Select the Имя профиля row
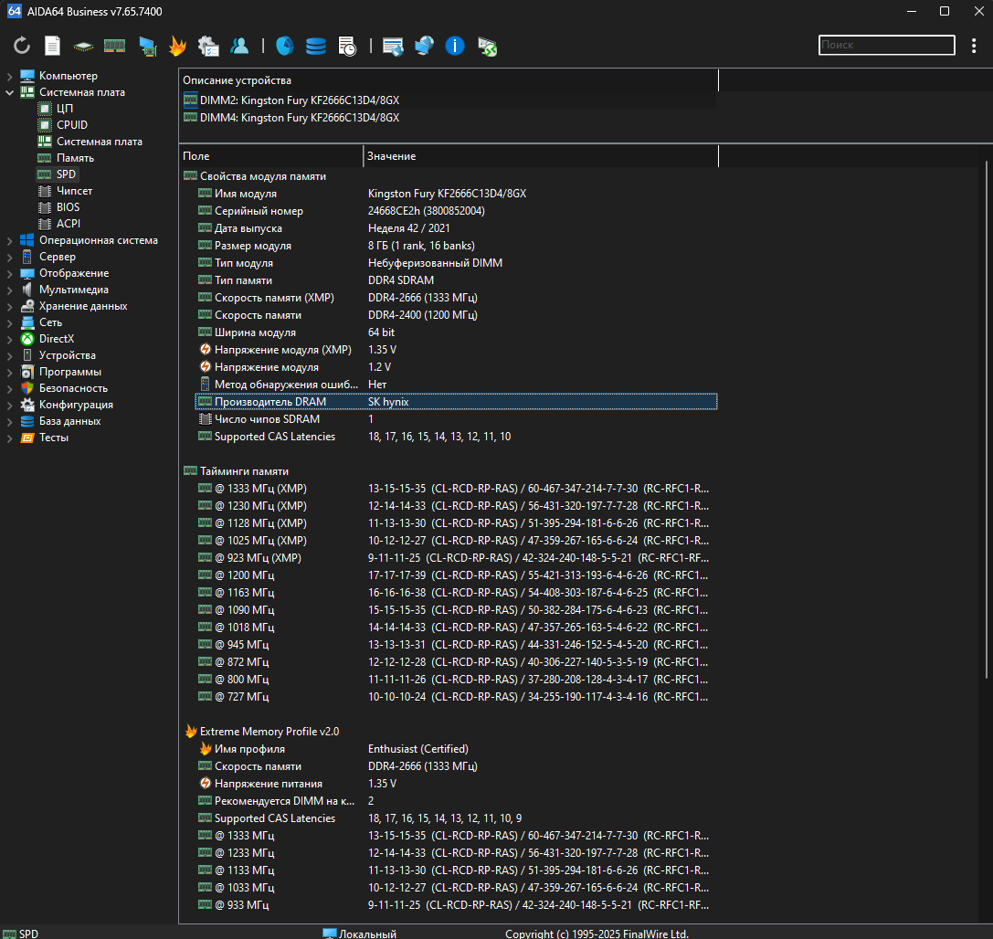The width and height of the screenshot is (993, 939). [x=456, y=748]
